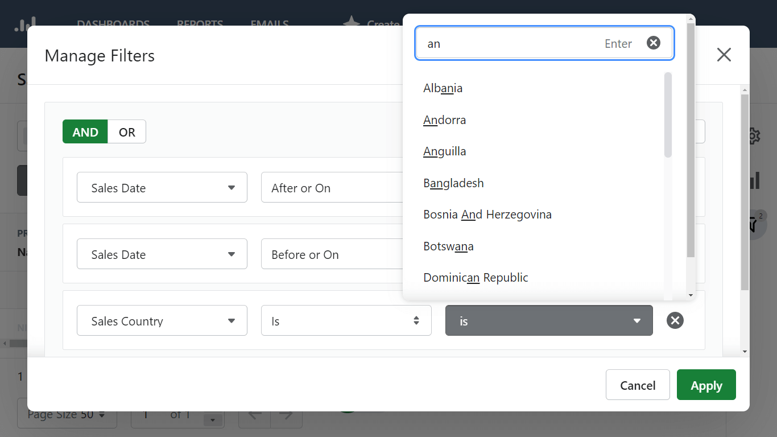This screenshot has height=437, width=777.
Task: Click the app logo in header
Action: [25, 24]
